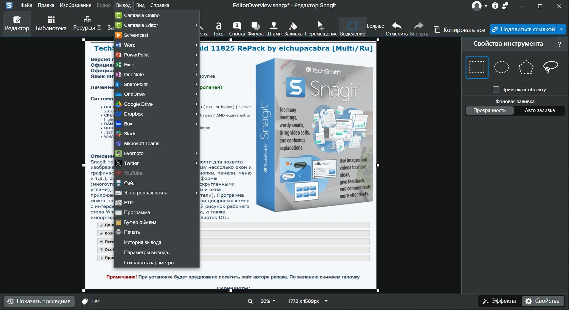Screen dimensions: 569x310
Task: Select the Текст tool
Action: [219, 29]
